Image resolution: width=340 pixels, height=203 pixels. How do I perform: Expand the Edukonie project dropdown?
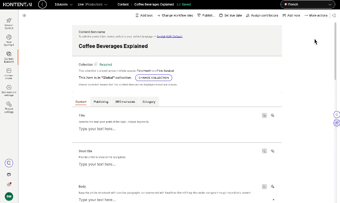tap(63, 4)
